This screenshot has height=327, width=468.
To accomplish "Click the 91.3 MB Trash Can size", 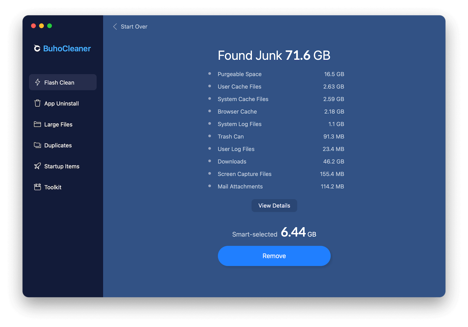I will click(334, 137).
